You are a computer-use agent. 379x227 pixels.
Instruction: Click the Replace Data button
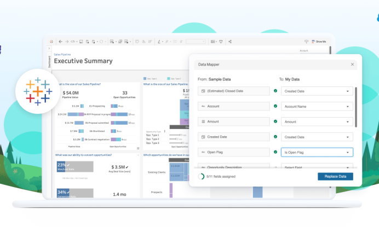[x=335, y=176]
